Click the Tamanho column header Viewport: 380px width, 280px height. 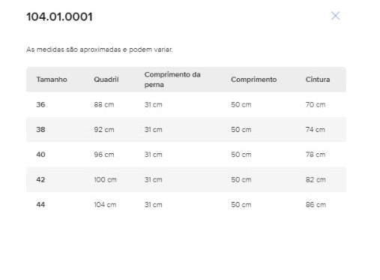point(52,80)
